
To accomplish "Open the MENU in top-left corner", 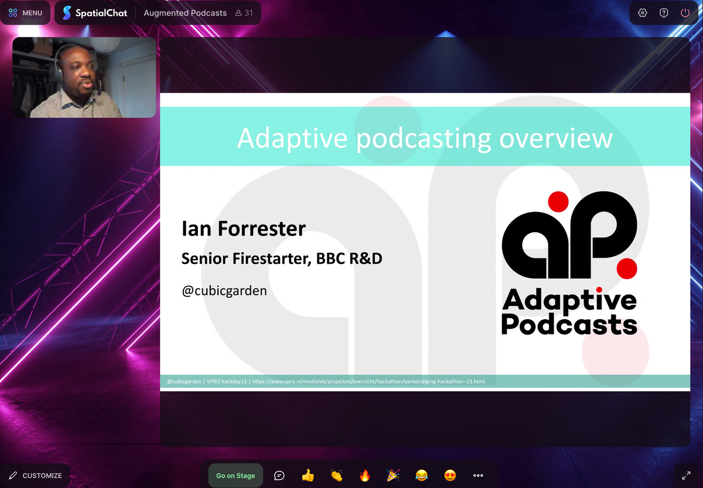I will coord(26,13).
